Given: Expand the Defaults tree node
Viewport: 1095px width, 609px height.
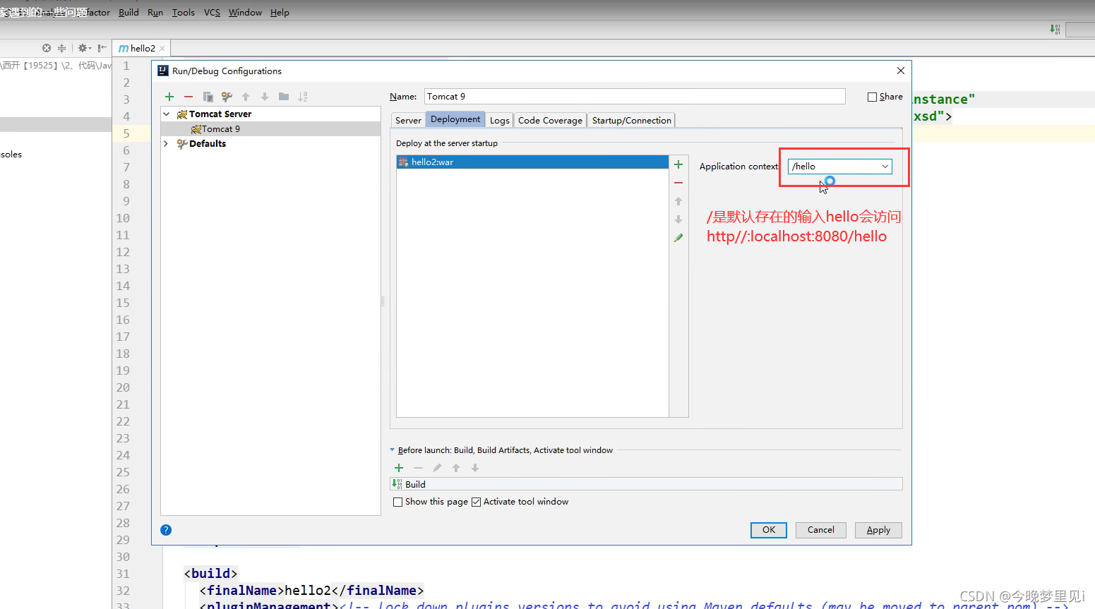Looking at the screenshot, I should coord(167,143).
